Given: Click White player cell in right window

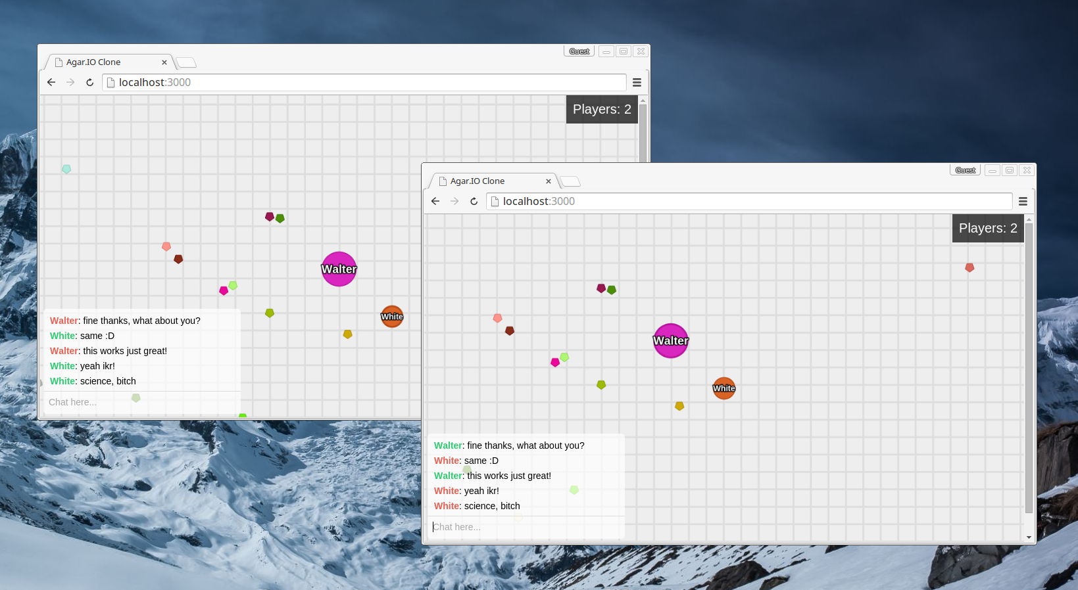Looking at the screenshot, I should point(724,388).
